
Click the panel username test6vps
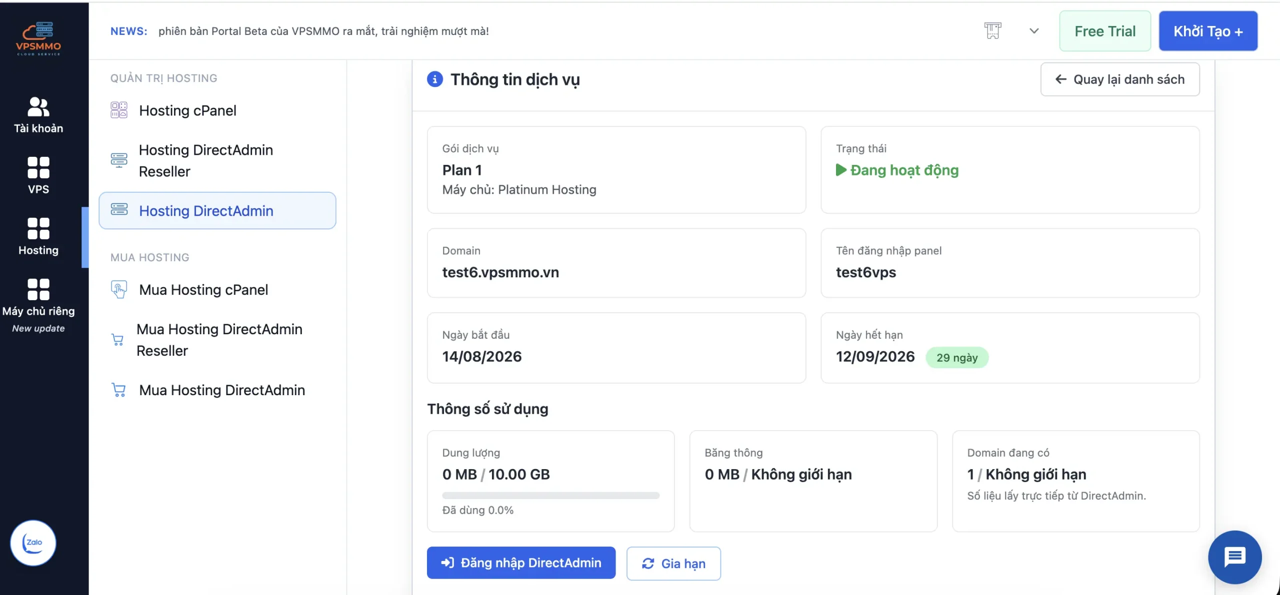[866, 272]
